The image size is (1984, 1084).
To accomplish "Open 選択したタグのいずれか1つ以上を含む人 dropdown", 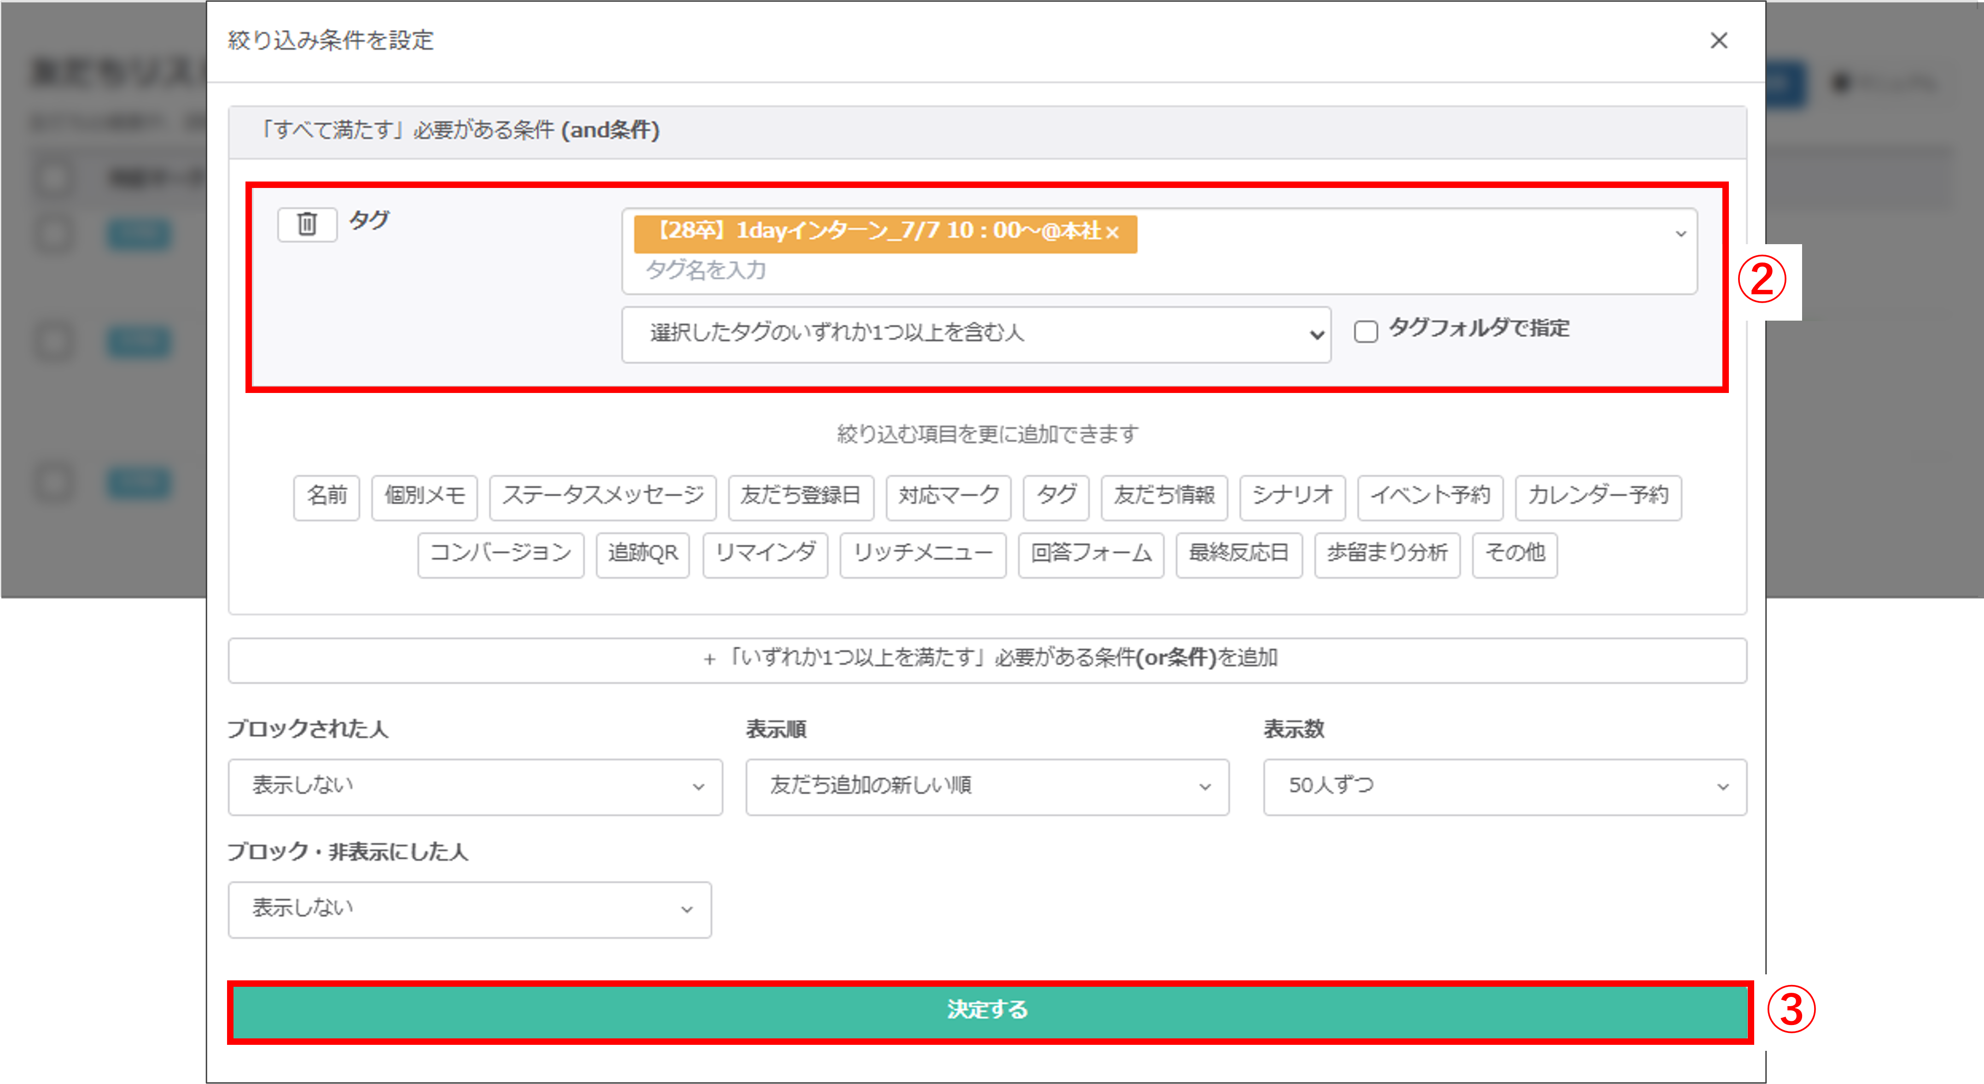I will coord(975,334).
